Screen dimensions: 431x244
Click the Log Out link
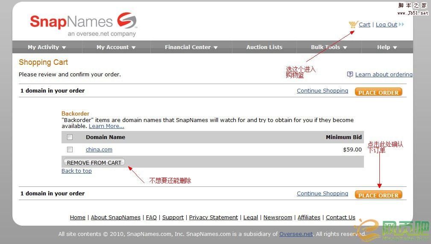point(386,25)
